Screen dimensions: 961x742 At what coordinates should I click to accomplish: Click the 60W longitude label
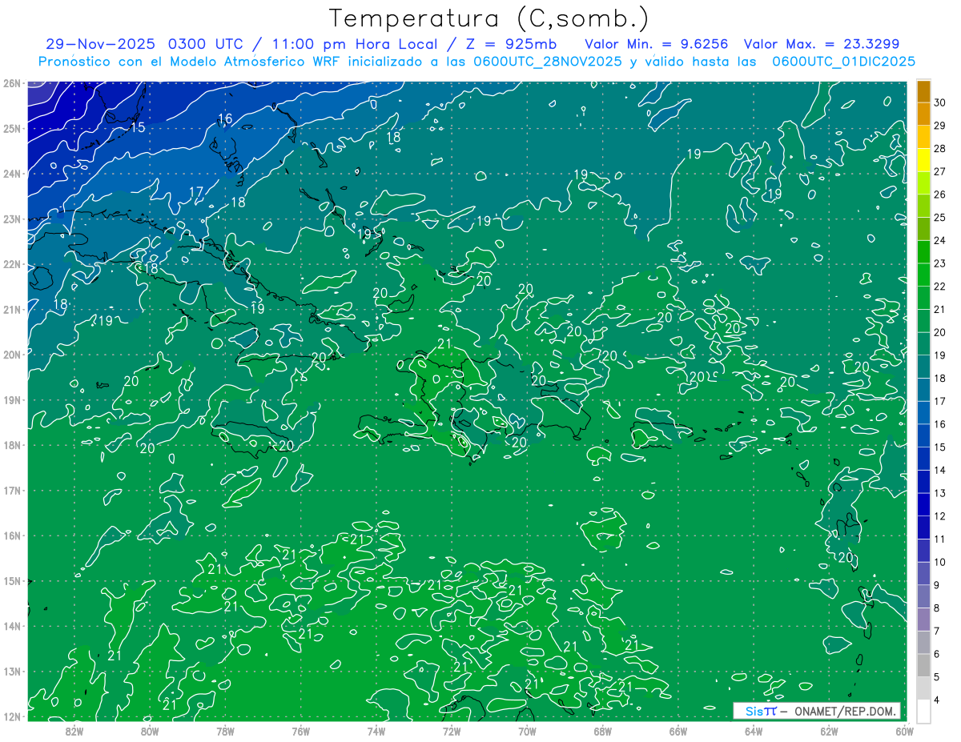point(905,731)
